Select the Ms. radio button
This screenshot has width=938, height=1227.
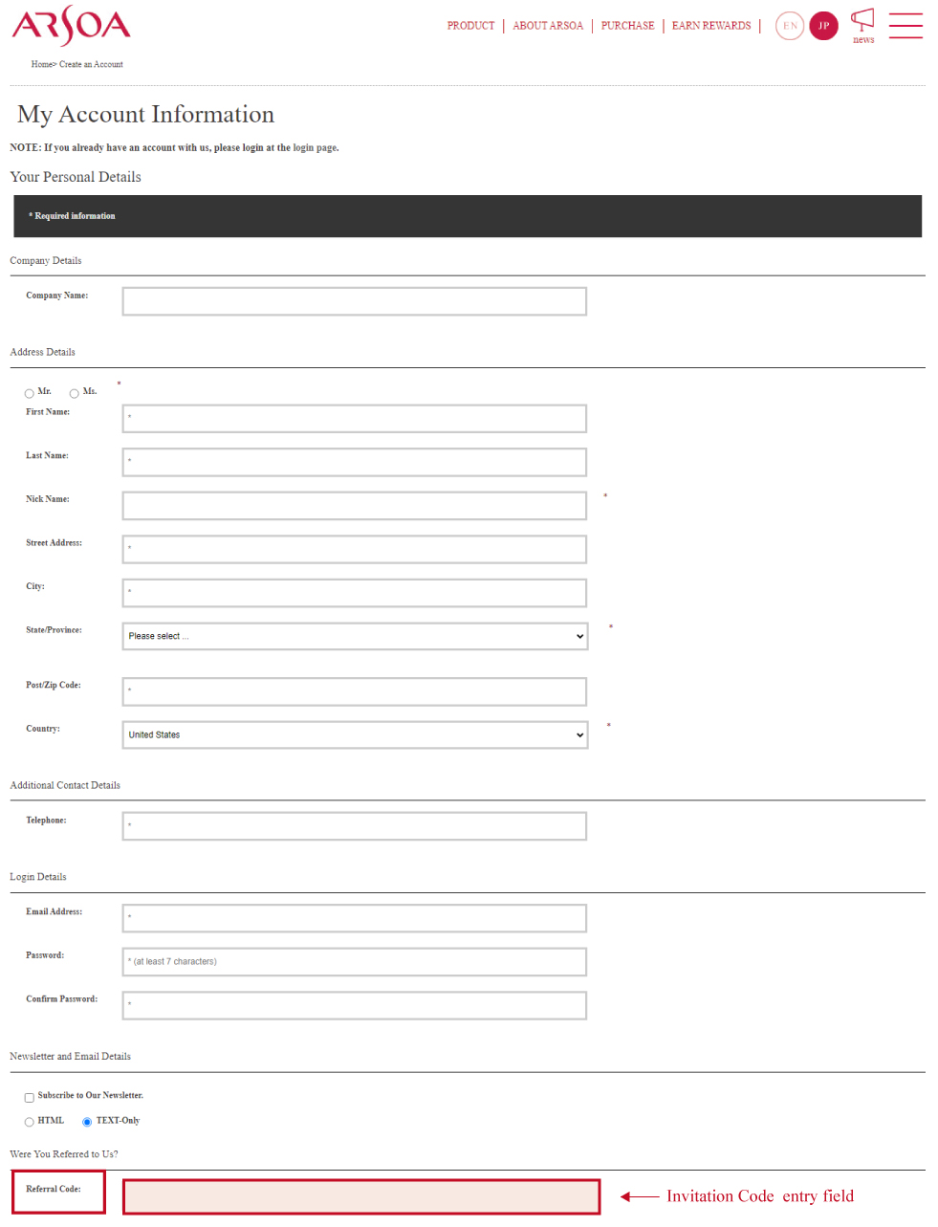click(x=75, y=394)
